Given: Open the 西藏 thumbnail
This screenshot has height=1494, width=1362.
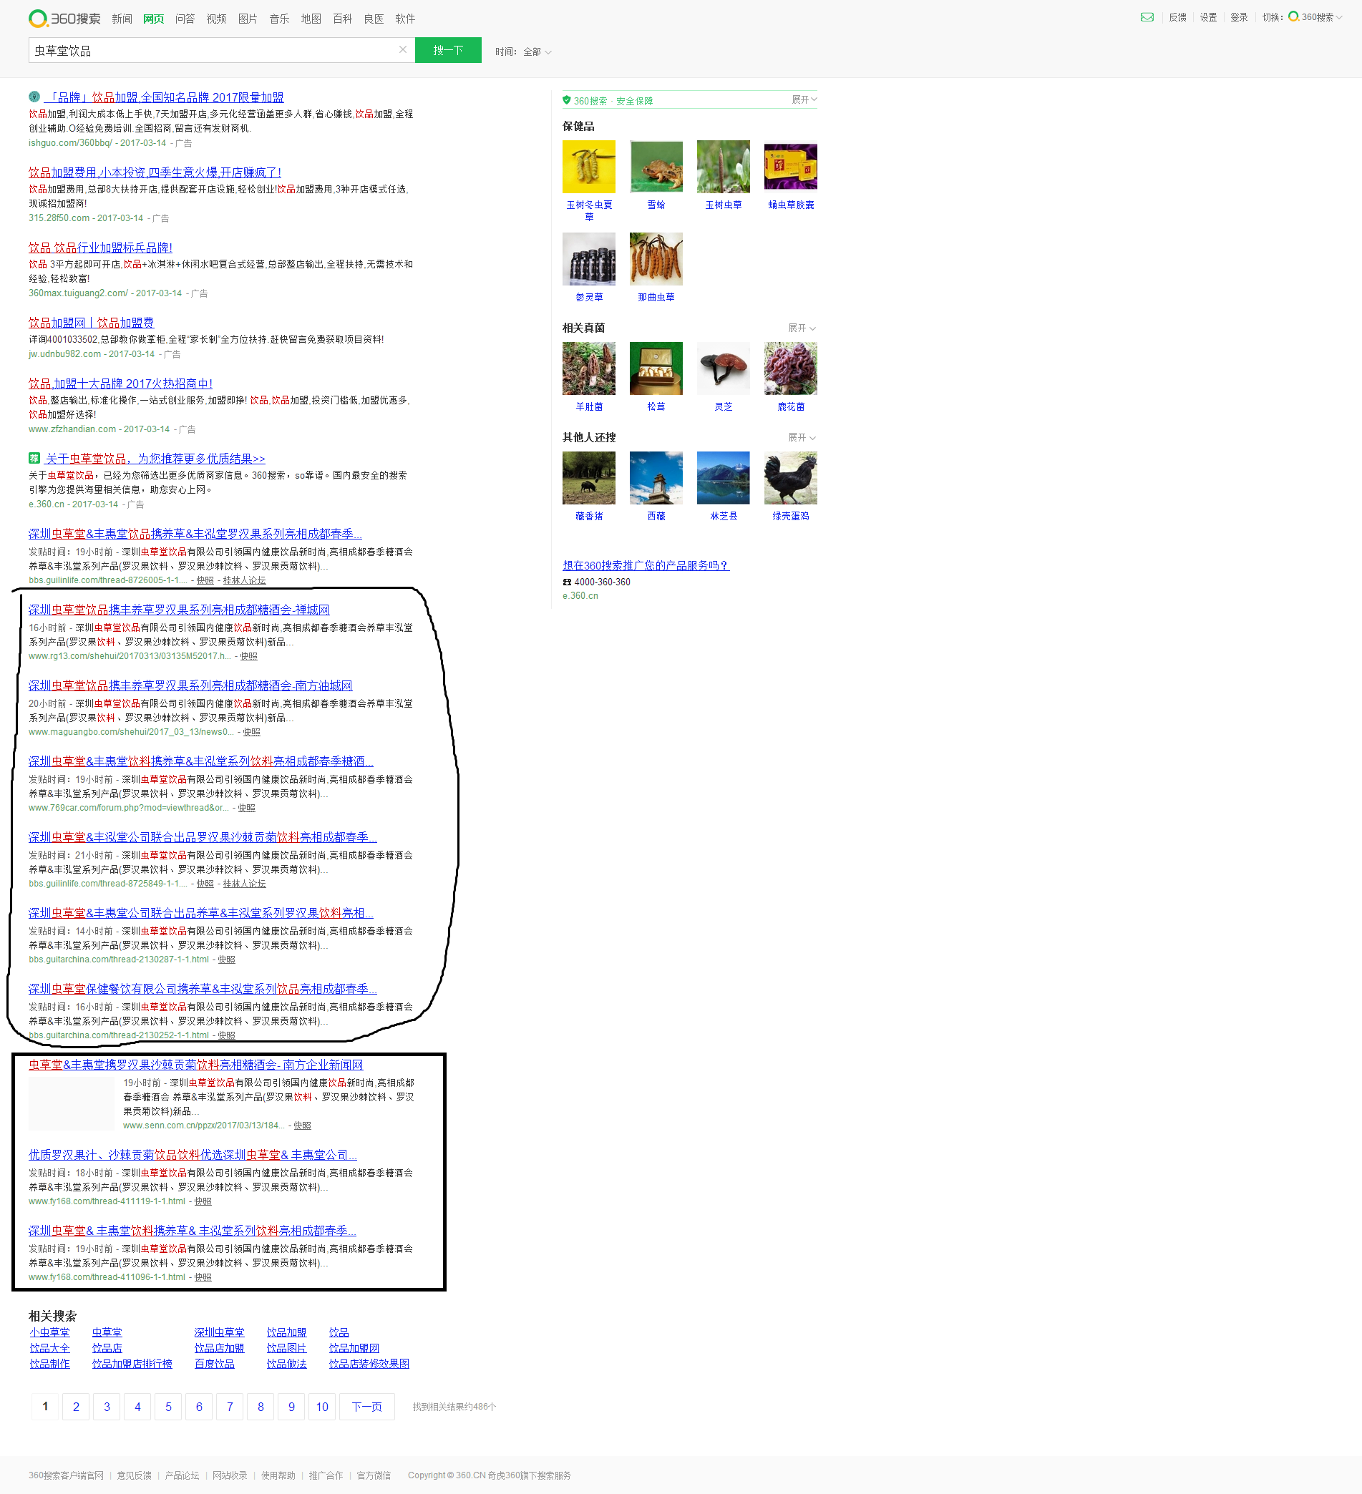Looking at the screenshot, I should (656, 478).
